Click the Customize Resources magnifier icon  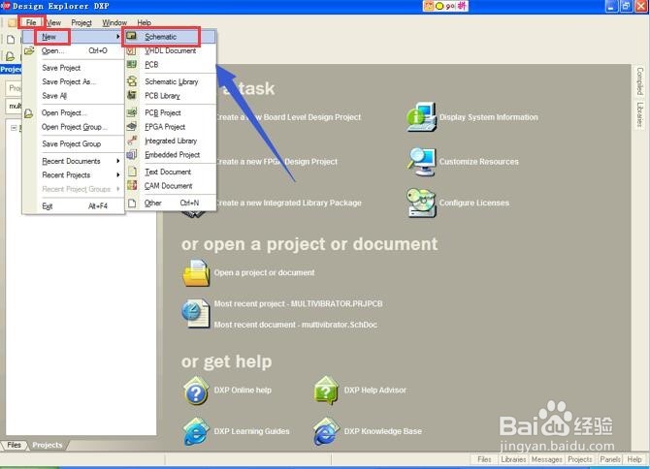coord(422,162)
